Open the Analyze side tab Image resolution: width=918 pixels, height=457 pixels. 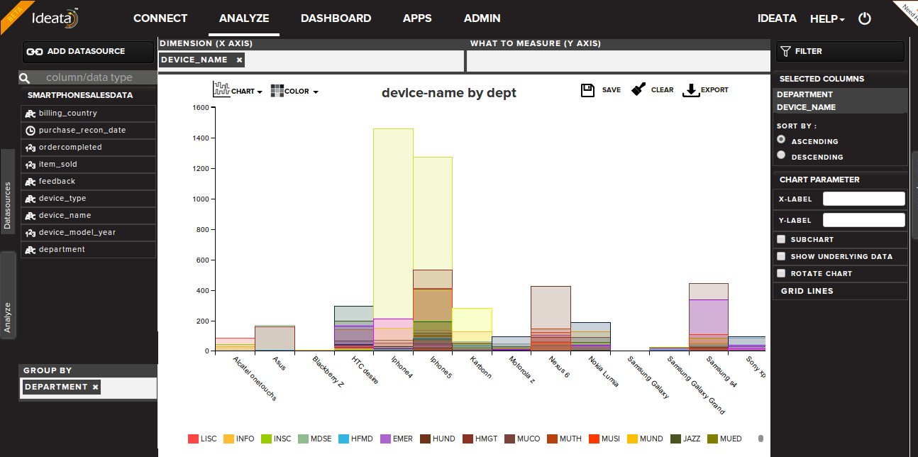[8, 296]
